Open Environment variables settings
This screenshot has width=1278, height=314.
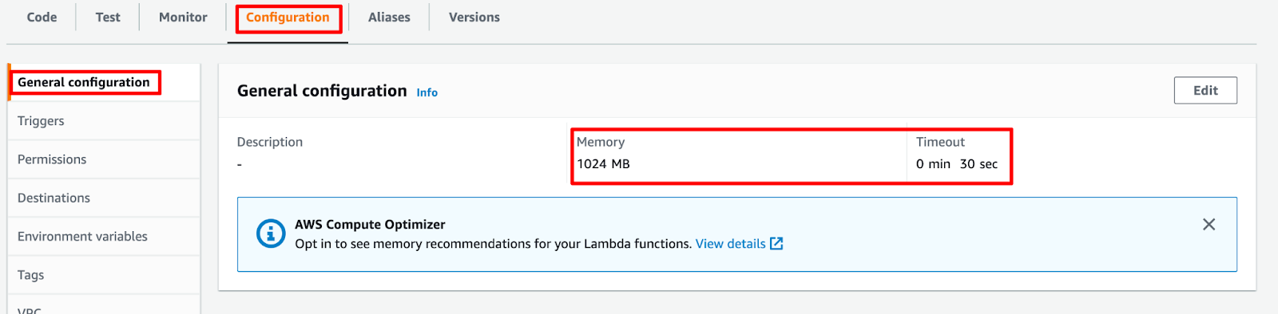click(x=82, y=237)
